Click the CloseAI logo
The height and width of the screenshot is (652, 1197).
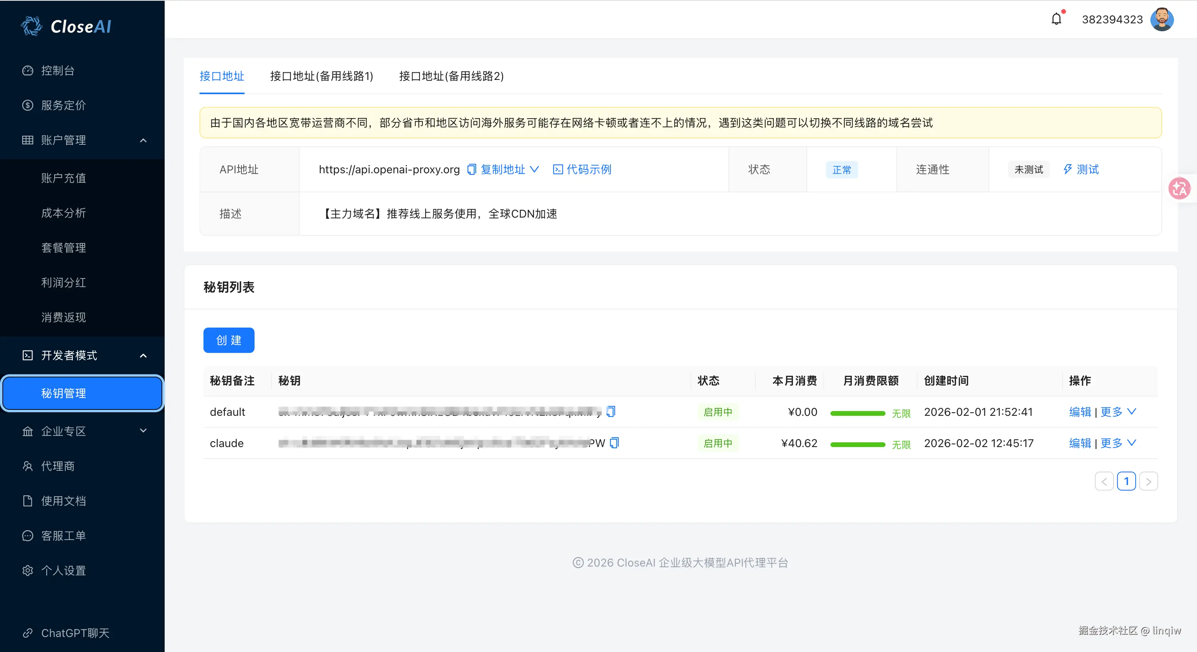[x=66, y=26]
